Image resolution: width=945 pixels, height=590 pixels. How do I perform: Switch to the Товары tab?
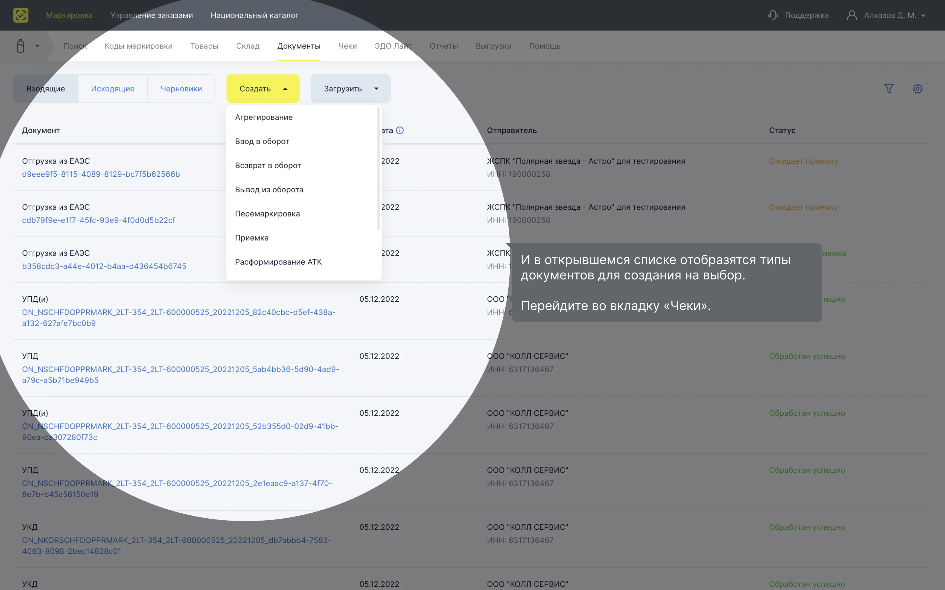[205, 46]
